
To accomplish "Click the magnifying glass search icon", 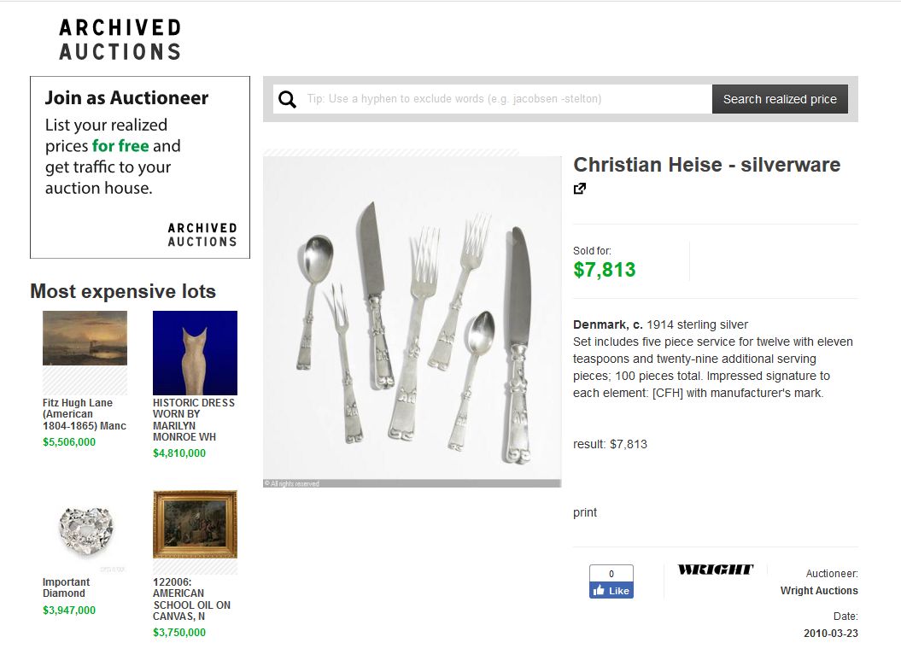I will [x=287, y=99].
